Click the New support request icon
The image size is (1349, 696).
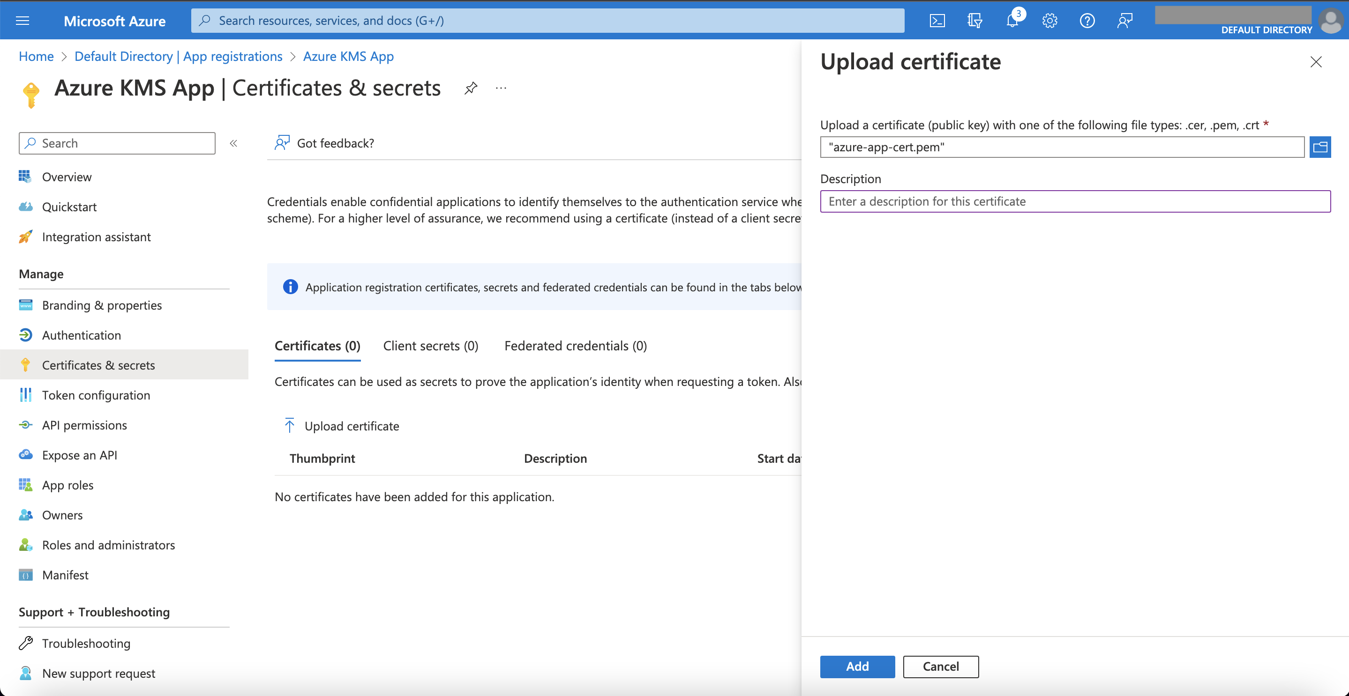(x=25, y=673)
